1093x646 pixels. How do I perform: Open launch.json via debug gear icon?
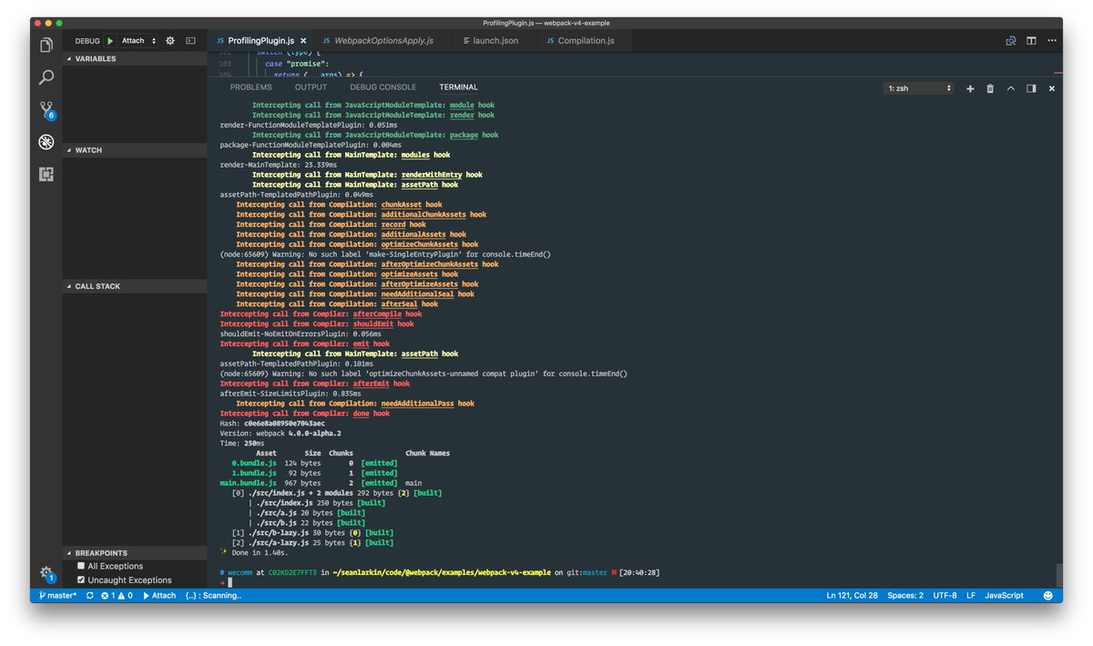tap(169, 41)
